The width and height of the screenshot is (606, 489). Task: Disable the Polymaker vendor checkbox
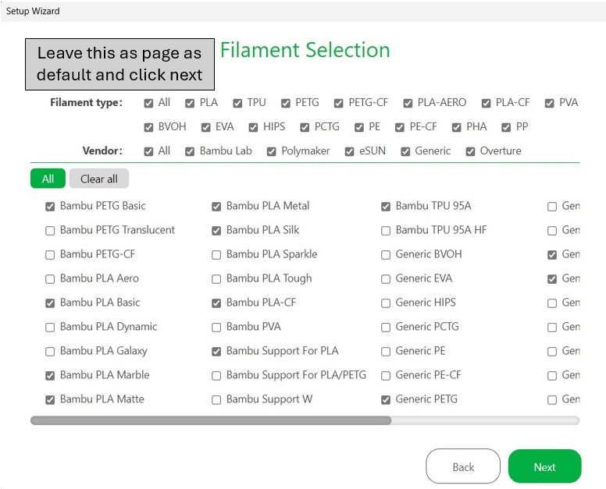[272, 151]
